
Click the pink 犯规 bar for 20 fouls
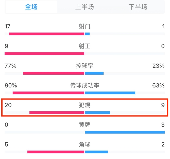pyautogui.click(x=57, y=112)
